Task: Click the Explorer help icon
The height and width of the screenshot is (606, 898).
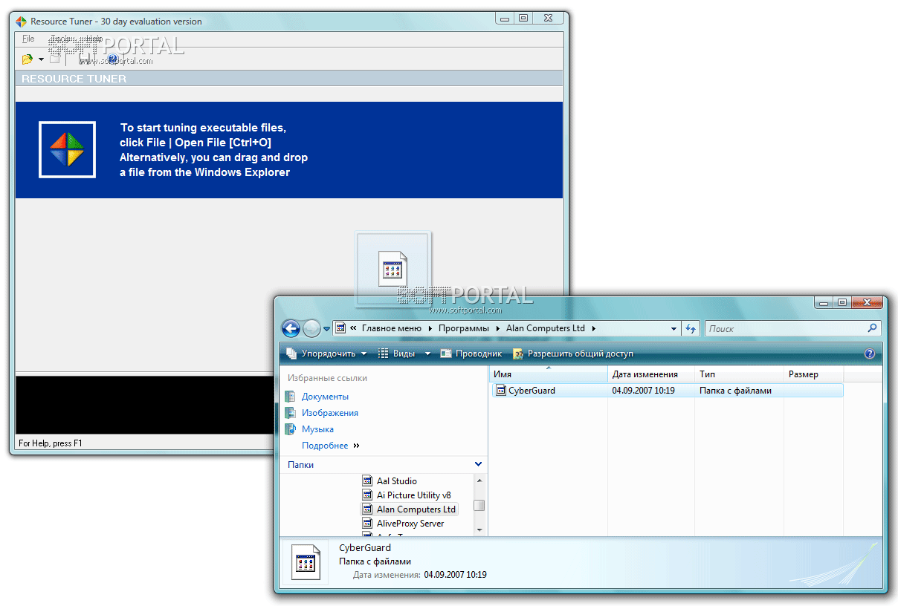Action: 870,353
